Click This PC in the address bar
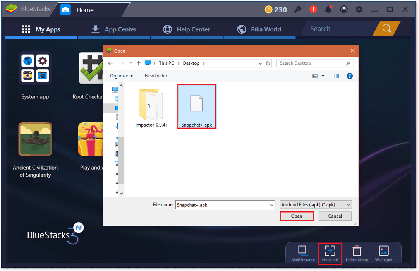The width and height of the screenshot is (419, 271). 167,63
